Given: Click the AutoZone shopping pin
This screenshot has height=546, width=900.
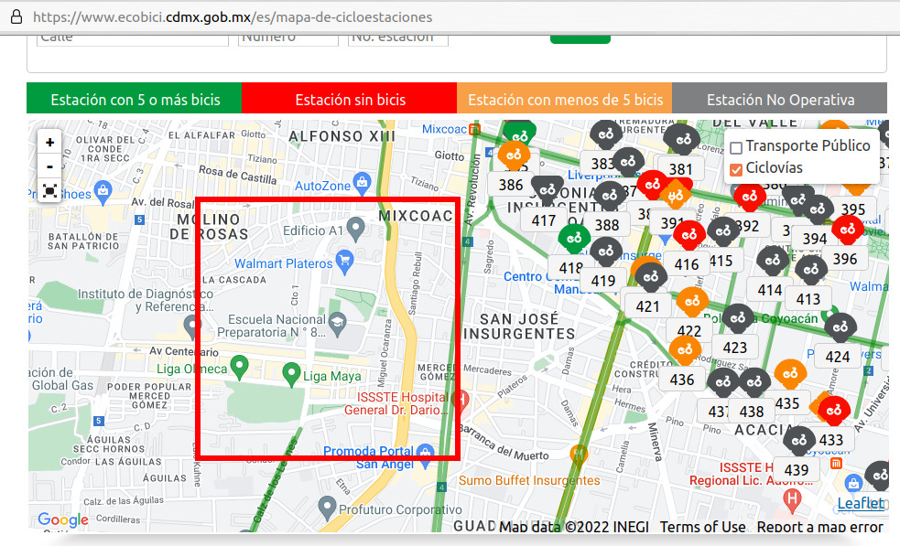Looking at the screenshot, I should 362,184.
